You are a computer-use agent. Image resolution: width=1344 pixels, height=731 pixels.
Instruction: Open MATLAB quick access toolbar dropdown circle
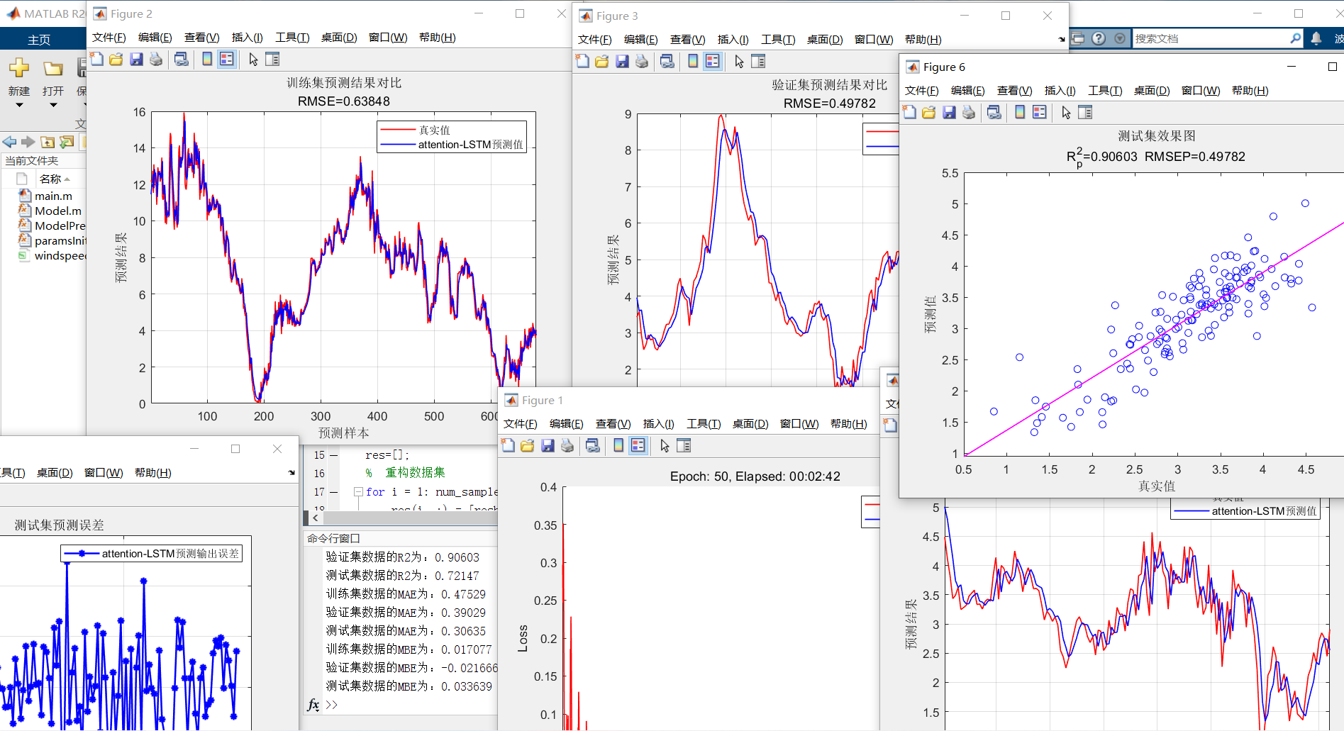pos(1120,38)
